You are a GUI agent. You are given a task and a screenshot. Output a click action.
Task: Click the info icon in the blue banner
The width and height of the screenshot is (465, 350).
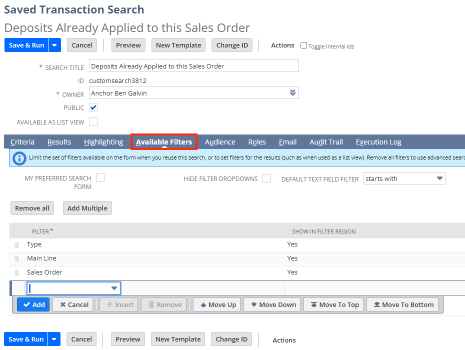point(19,158)
